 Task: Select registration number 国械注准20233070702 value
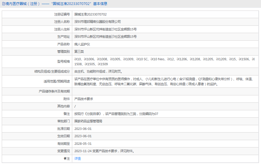tap(90, 14)
